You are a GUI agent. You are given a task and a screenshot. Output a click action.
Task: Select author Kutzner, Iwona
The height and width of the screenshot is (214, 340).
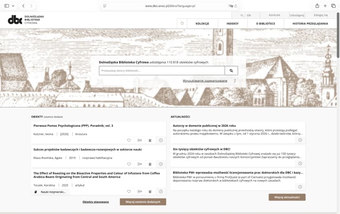coord(43,134)
